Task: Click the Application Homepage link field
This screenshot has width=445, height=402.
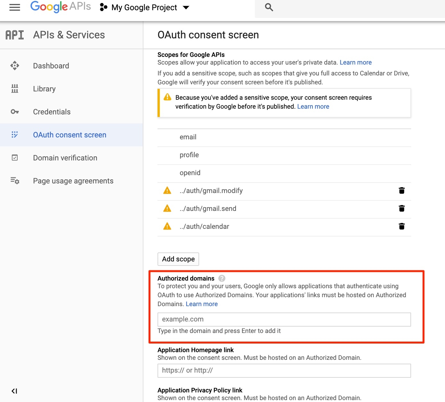Action: click(284, 371)
